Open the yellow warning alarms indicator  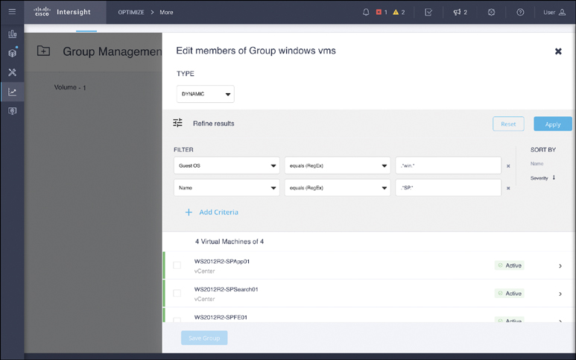click(399, 12)
